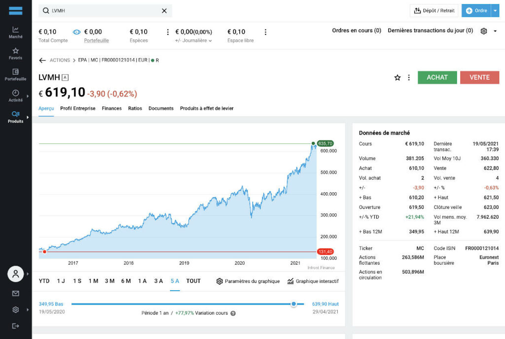Image resolution: width=505 pixels, height=339 pixels.
Task: Toggle portfolio value visibility eye icon
Action: point(76,32)
